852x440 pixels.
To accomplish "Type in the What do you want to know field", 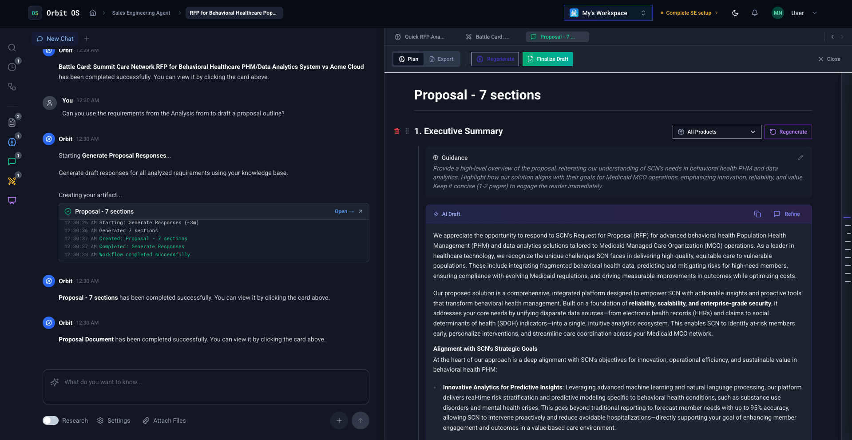I will click(206, 382).
